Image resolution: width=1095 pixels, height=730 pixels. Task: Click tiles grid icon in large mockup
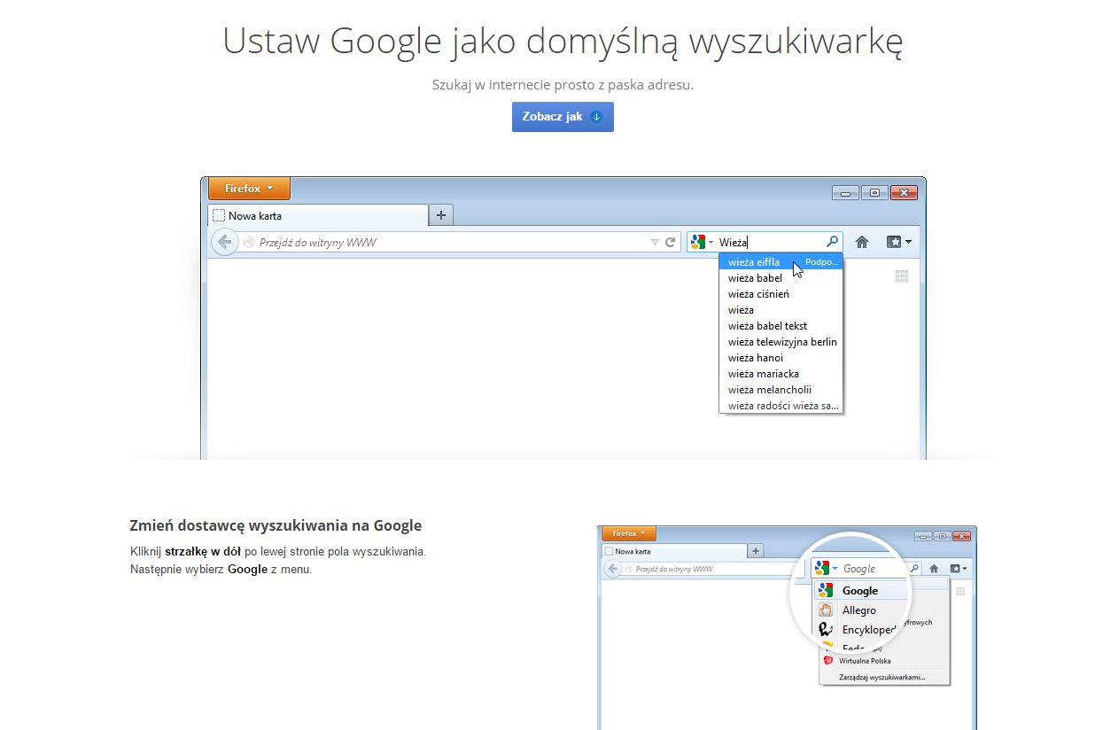[902, 276]
